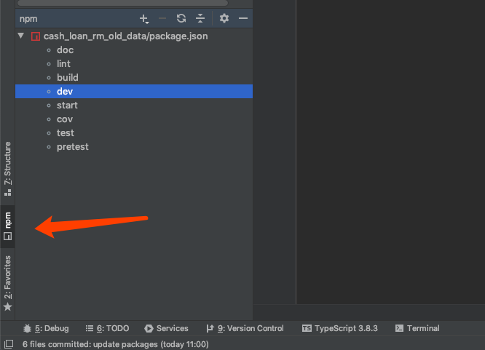
Task: Toggle the npm side tab
Action: [8, 226]
